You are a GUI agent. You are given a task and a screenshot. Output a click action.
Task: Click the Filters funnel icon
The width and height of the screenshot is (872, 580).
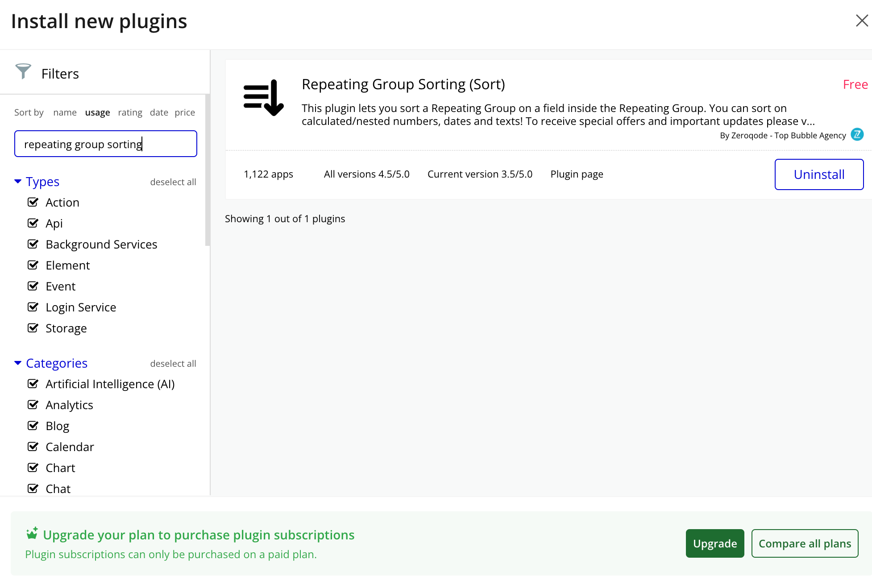pyautogui.click(x=23, y=71)
